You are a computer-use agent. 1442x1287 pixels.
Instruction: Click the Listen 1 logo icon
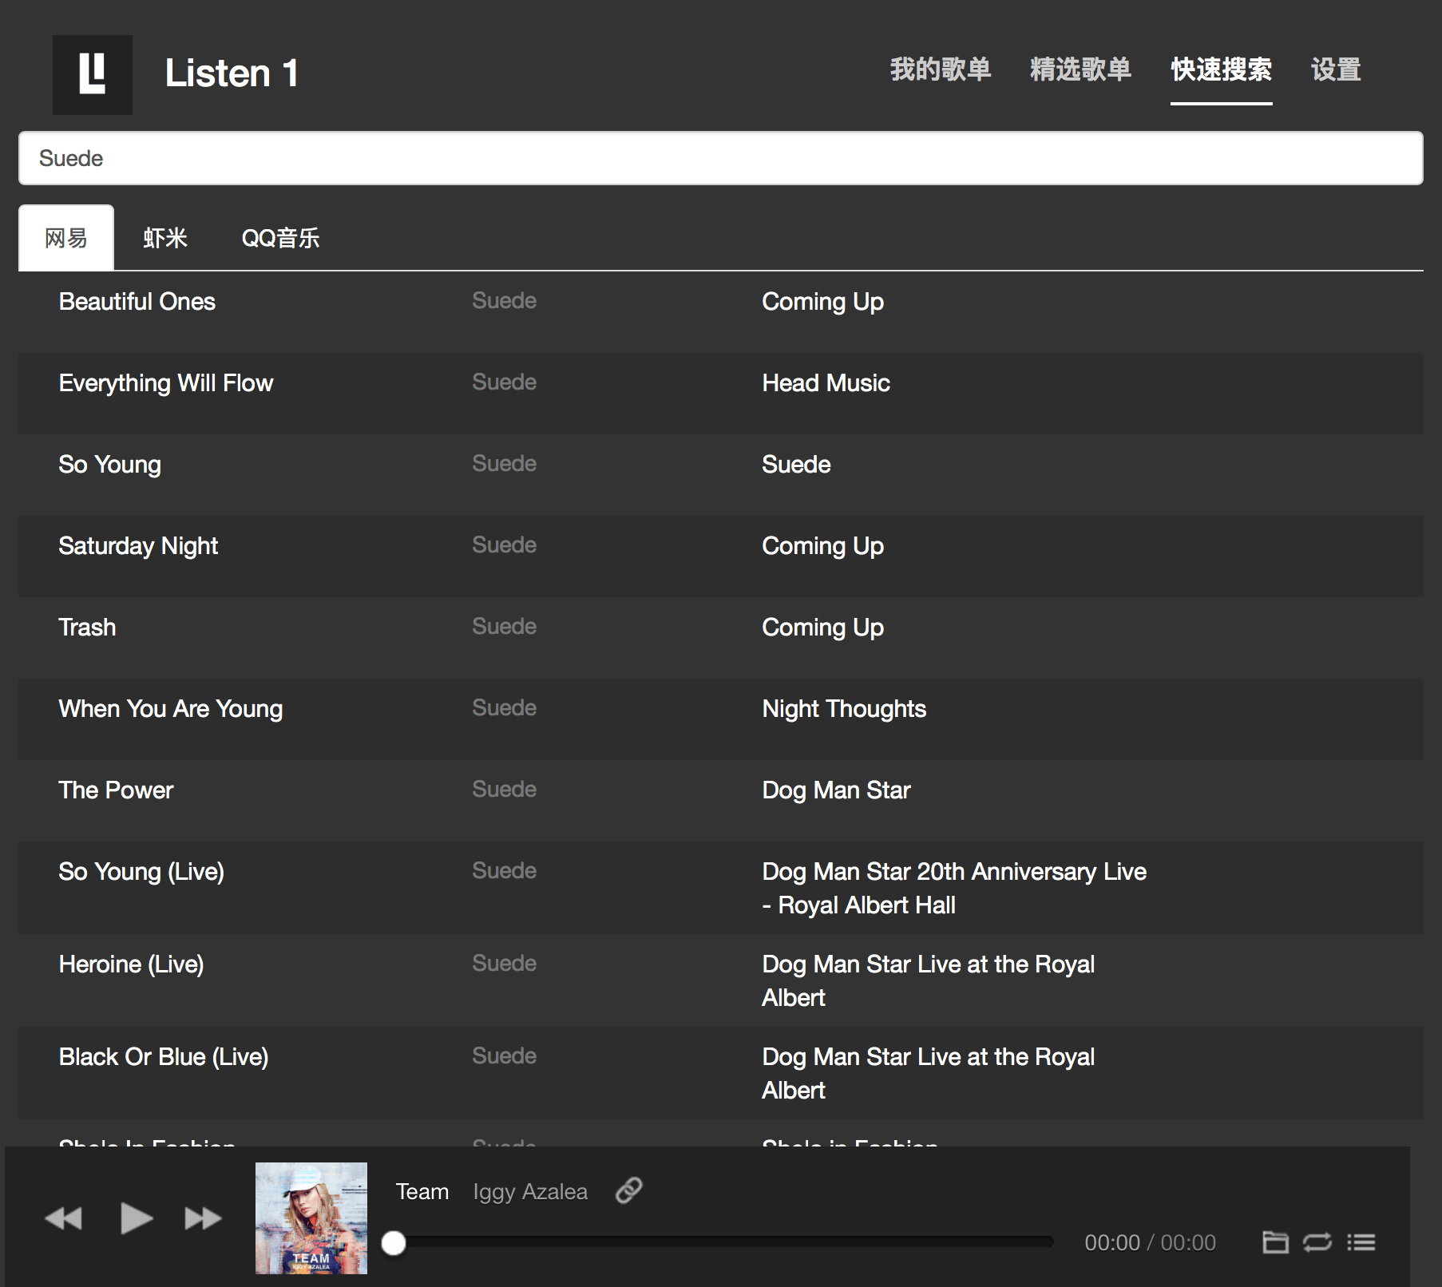tap(93, 74)
